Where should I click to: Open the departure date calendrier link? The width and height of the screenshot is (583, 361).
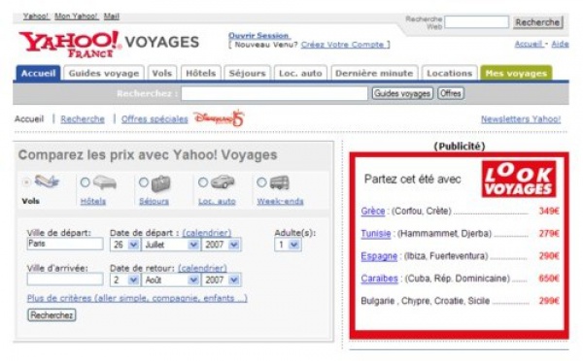tap(207, 233)
